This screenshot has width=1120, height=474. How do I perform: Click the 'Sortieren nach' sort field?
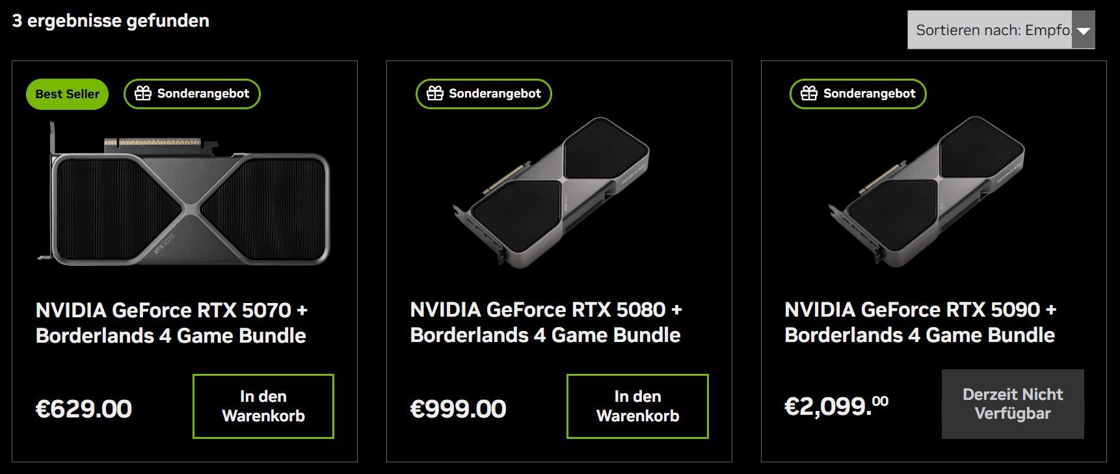pos(990,30)
